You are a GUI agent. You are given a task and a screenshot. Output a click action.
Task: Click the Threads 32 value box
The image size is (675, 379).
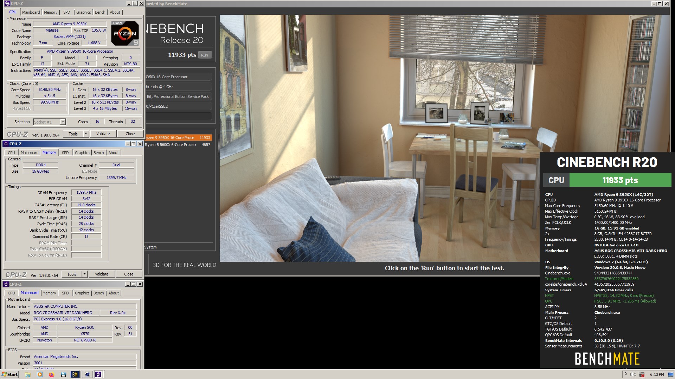click(x=133, y=122)
